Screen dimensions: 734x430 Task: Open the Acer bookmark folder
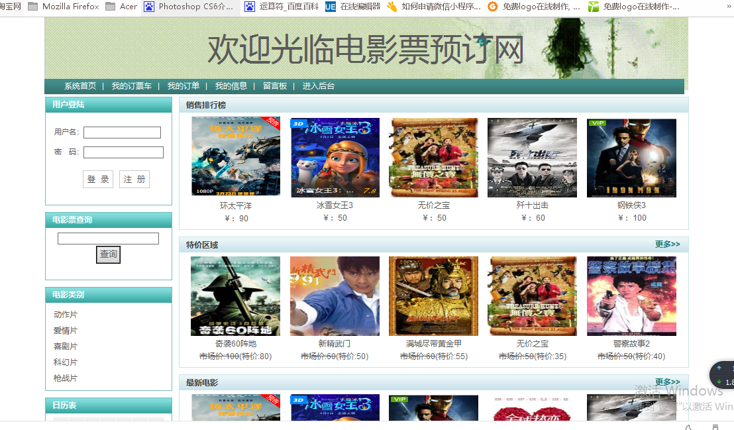pos(121,7)
